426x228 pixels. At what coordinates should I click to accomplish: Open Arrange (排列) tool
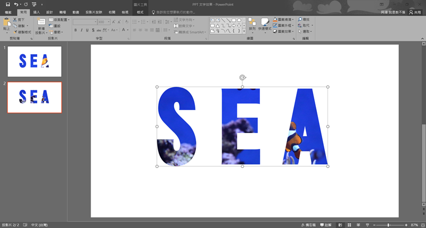[252, 25]
